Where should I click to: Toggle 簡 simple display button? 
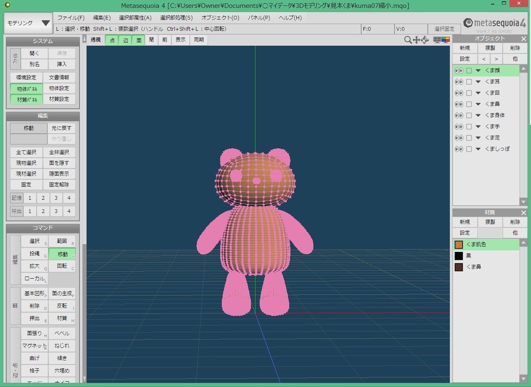tap(151, 40)
